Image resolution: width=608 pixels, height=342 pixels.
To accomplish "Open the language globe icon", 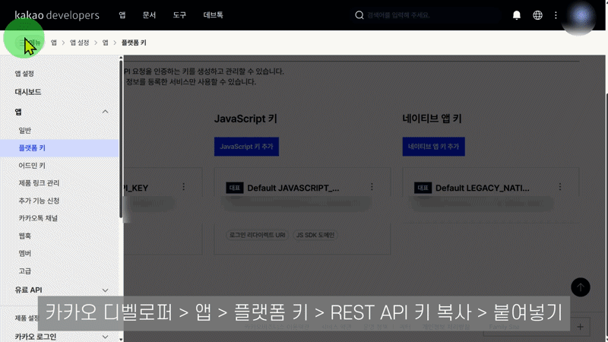I will pos(538,15).
